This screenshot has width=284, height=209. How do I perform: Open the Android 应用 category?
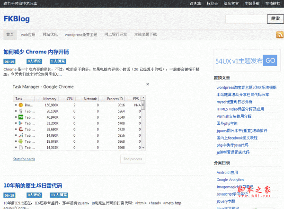pyautogui.click(x=227, y=173)
